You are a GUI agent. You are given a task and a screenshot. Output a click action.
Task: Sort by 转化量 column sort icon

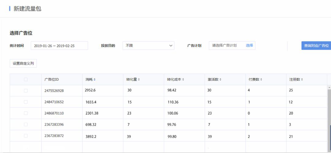[139, 80]
